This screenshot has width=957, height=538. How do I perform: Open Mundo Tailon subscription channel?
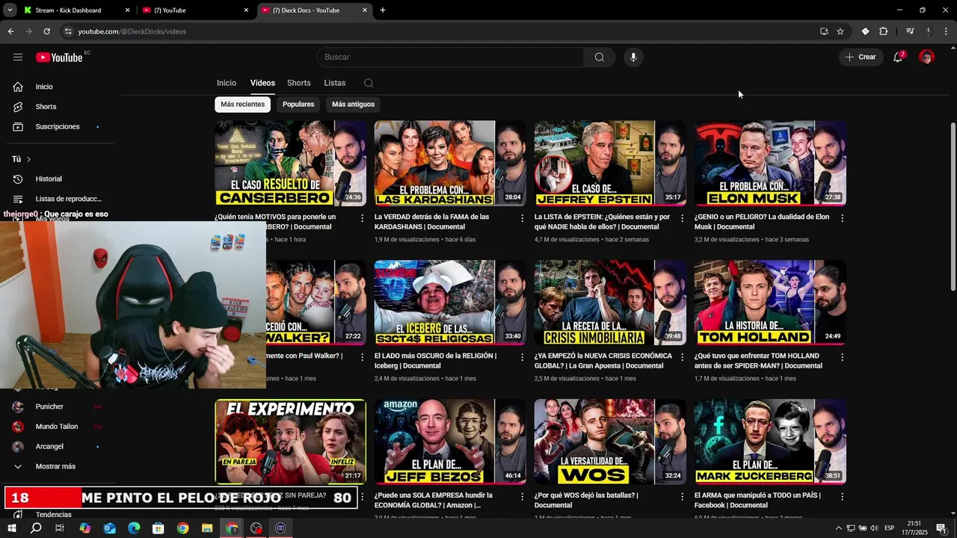coord(57,427)
